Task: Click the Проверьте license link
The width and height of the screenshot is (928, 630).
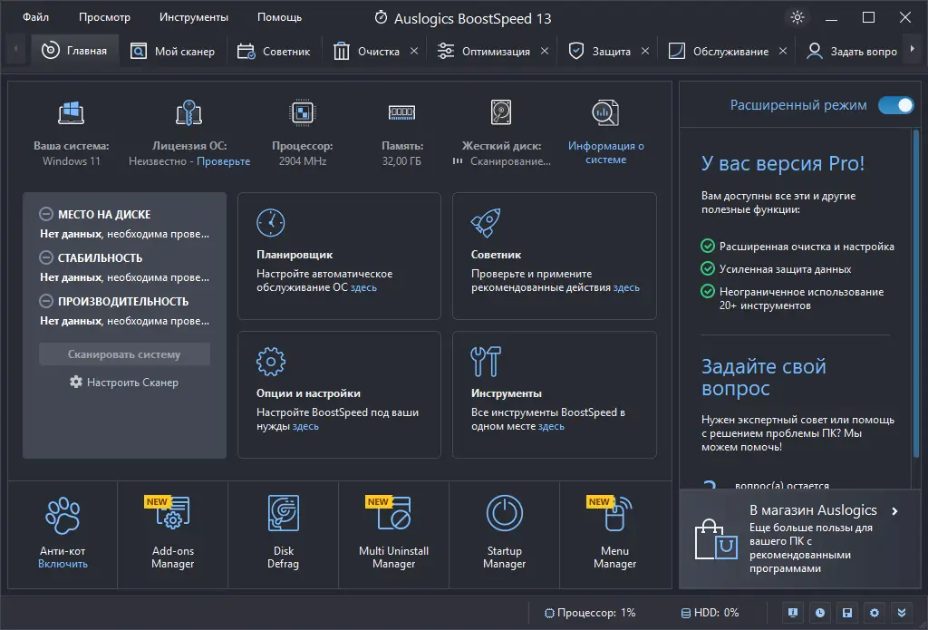Action: pos(223,161)
